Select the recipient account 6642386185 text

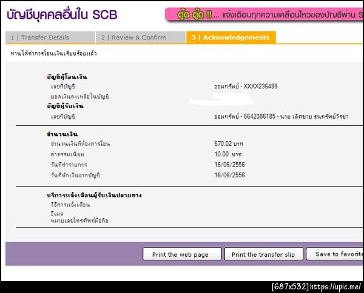click(x=281, y=116)
